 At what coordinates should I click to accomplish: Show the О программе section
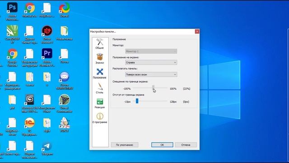click(x=100, y=118)
